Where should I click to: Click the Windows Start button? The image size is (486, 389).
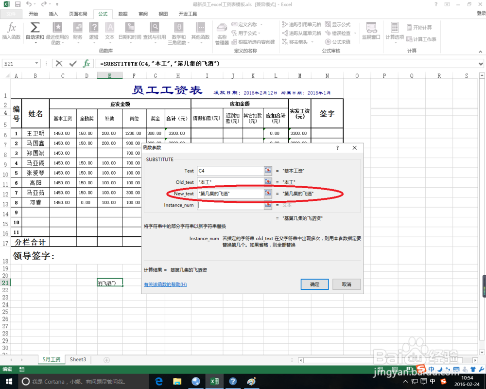tap(9, 381)
